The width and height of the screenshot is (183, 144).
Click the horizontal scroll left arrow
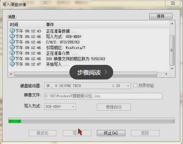pos(11,74)
